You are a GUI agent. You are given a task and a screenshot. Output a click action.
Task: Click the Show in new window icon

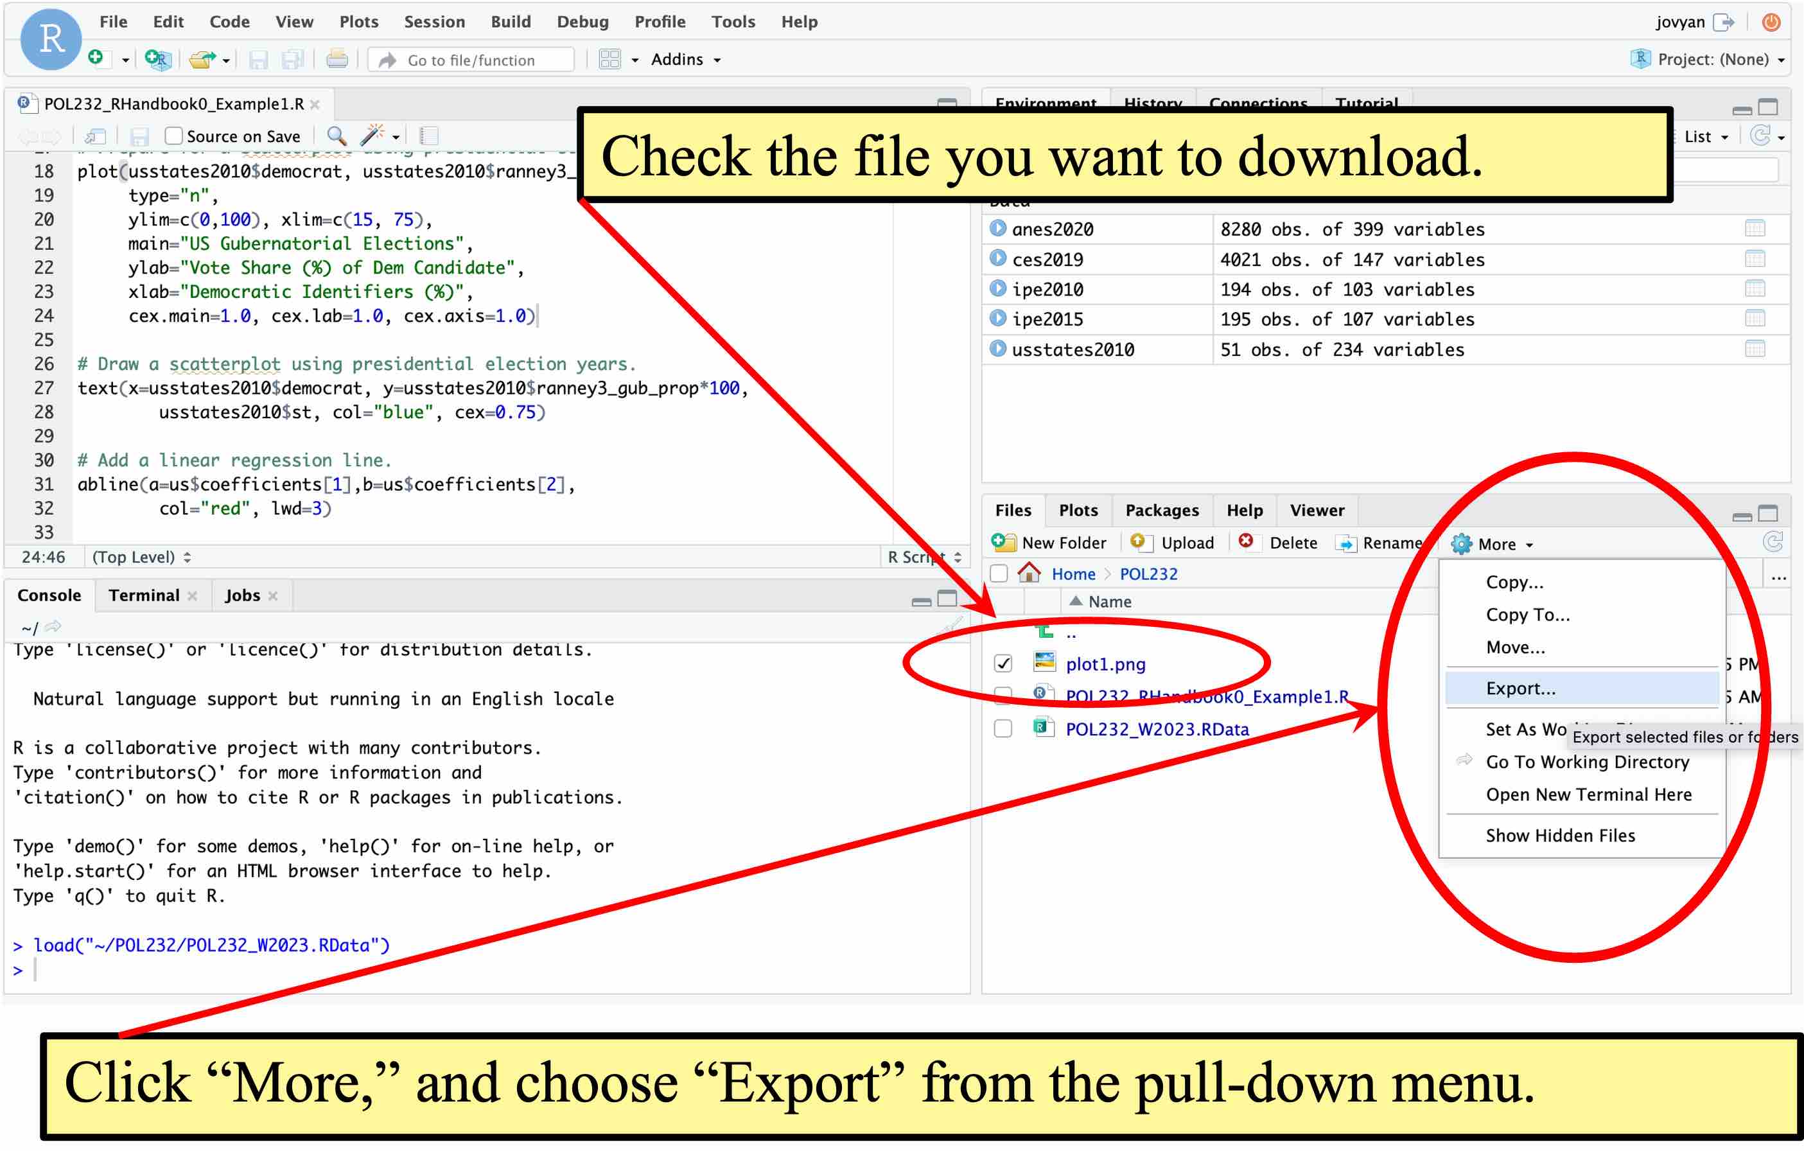pos(95,136)
